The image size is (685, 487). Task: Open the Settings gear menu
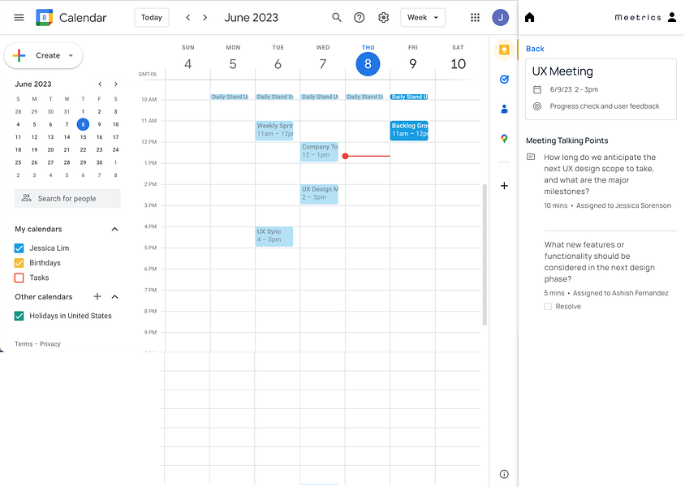pyautogui.click(x=384, y=18)
